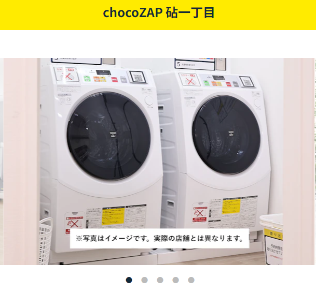Tap the right washing machine door window
316x293 pixels.
coord(226,135)
